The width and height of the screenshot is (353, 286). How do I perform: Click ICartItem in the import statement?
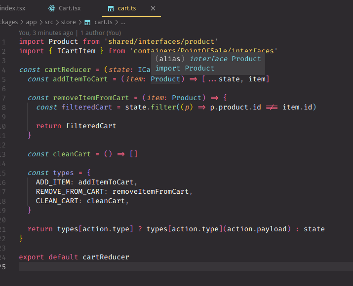[x=76, y=51]
